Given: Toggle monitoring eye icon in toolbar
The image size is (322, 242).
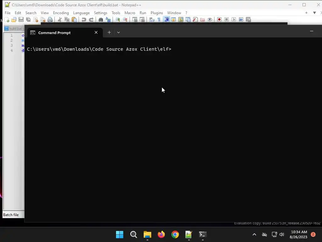Looking at the screenshot, I should 210,20.
